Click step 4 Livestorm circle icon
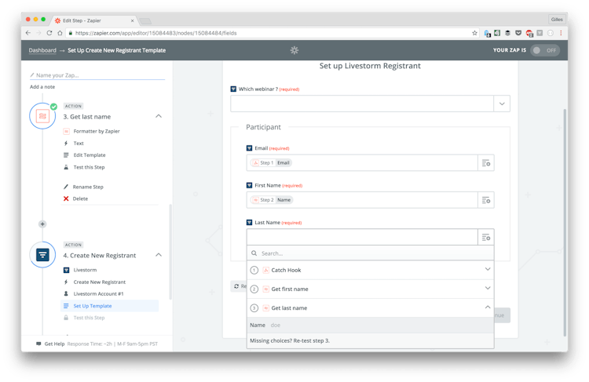Viewport: 589px width, 382px height. point(42,255)
